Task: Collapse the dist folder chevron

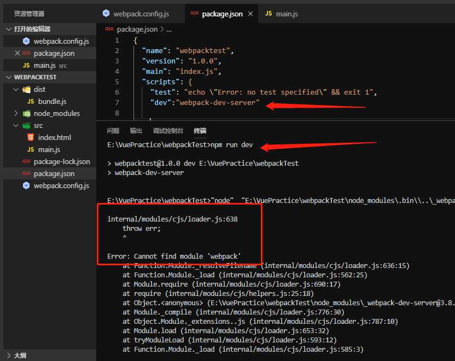Action: (16, 89)
